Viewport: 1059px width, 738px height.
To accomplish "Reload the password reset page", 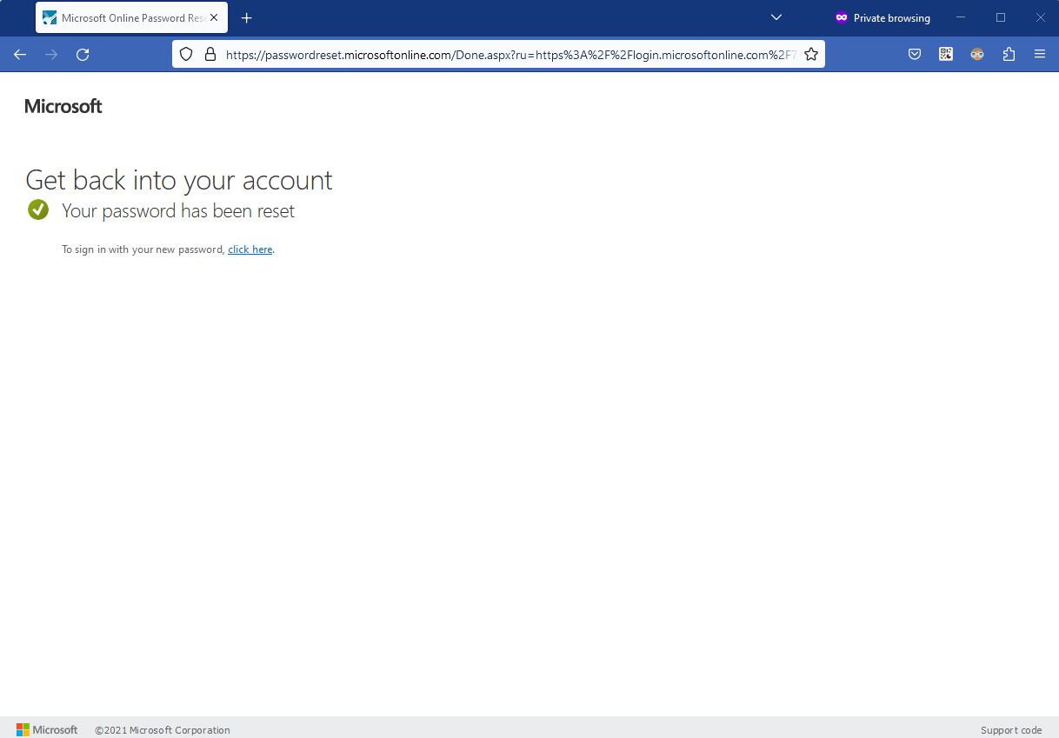I will point(83,54).
